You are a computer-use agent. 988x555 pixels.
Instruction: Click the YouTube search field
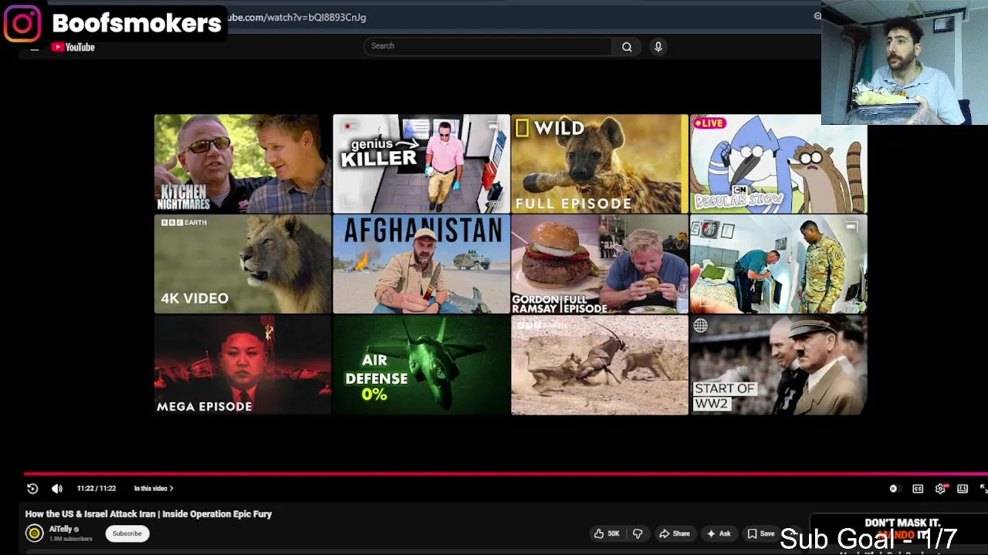pyautogui.click(x=487, y=46)
